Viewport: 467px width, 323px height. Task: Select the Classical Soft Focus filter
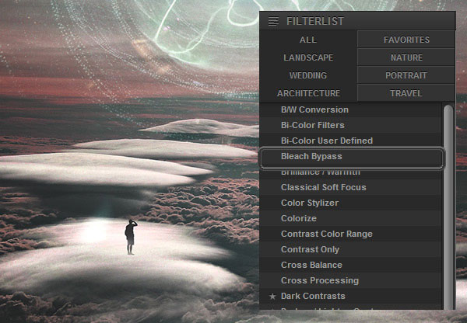tap(323, 187)
